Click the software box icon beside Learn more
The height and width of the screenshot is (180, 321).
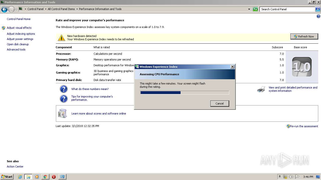click(x=63, y=113)
